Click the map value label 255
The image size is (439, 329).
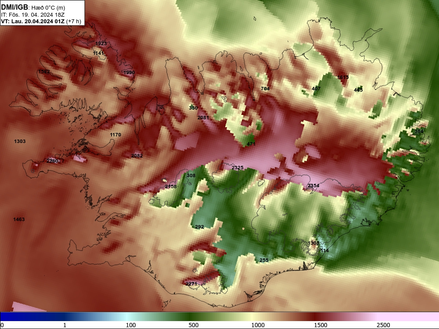[264, 260]
